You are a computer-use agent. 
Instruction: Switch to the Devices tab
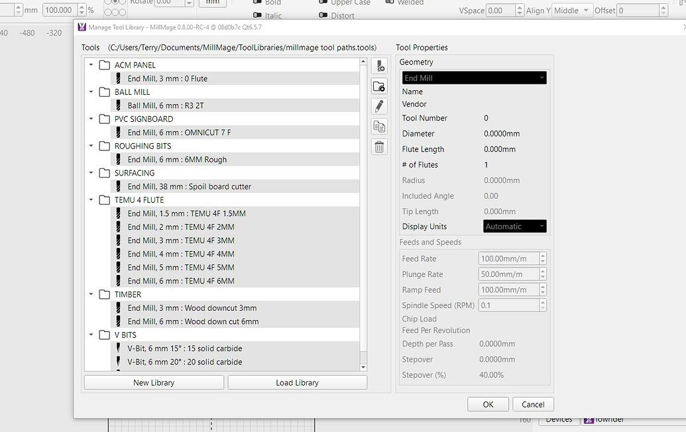[559, 419]
